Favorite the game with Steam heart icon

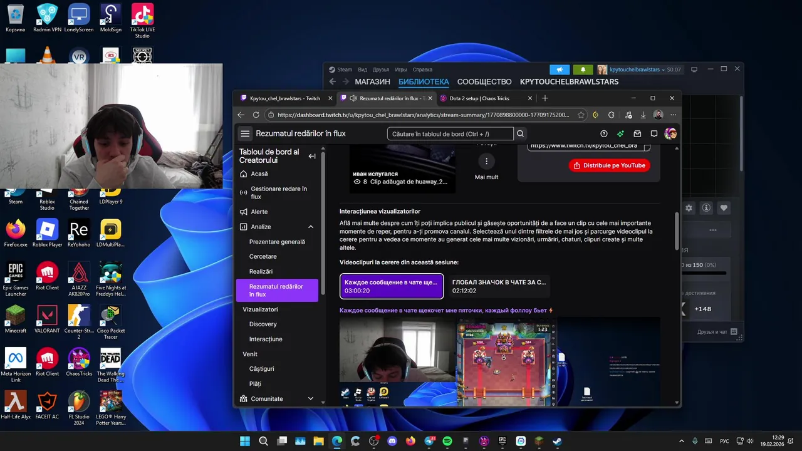click(724, 208)
